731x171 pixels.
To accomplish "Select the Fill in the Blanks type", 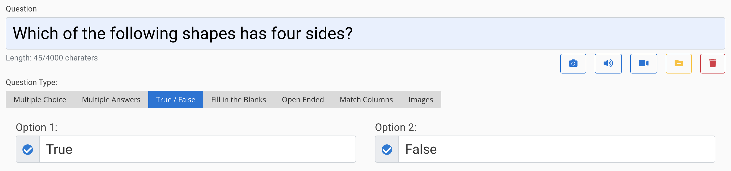I will (x=238, y=99).
